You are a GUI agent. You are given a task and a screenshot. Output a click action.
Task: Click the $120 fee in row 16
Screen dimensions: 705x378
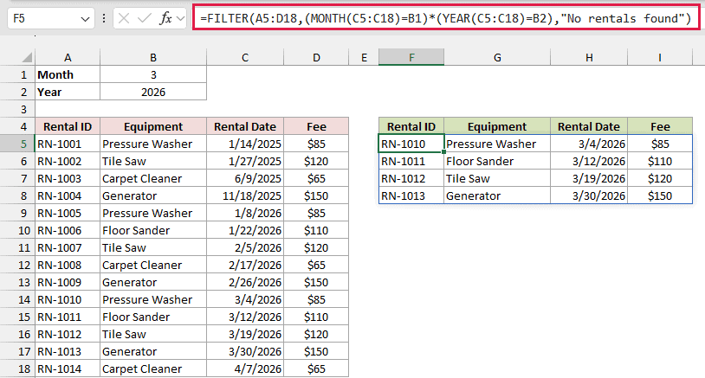click(316, 334)
